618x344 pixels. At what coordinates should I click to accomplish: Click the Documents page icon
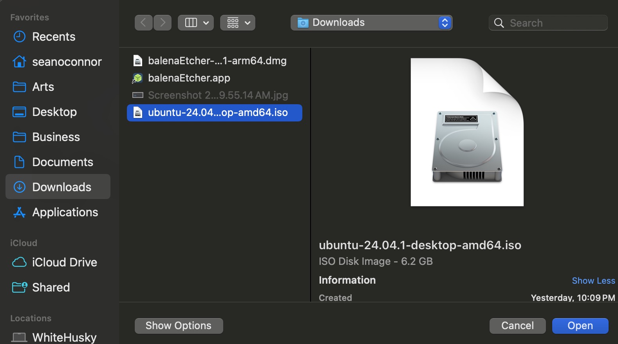19,162
